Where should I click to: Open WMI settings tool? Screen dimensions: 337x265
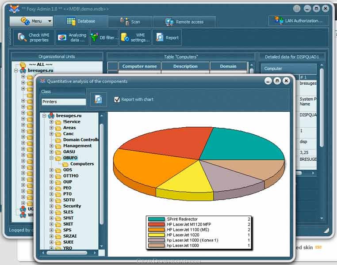coord(135,38)
